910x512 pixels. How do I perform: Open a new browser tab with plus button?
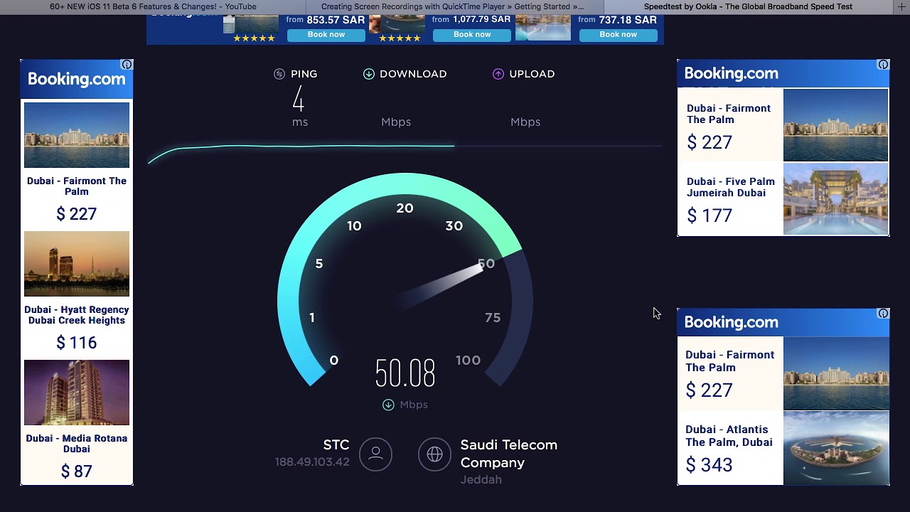click(902, 6)
